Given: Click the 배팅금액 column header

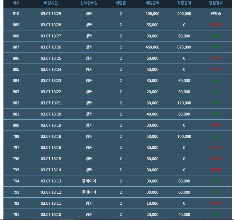Looking at the screenshot, I should (152, 3).
